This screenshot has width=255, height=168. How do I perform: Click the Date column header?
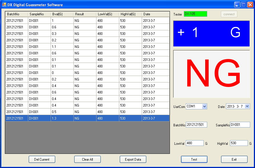(x=155, y=14)
